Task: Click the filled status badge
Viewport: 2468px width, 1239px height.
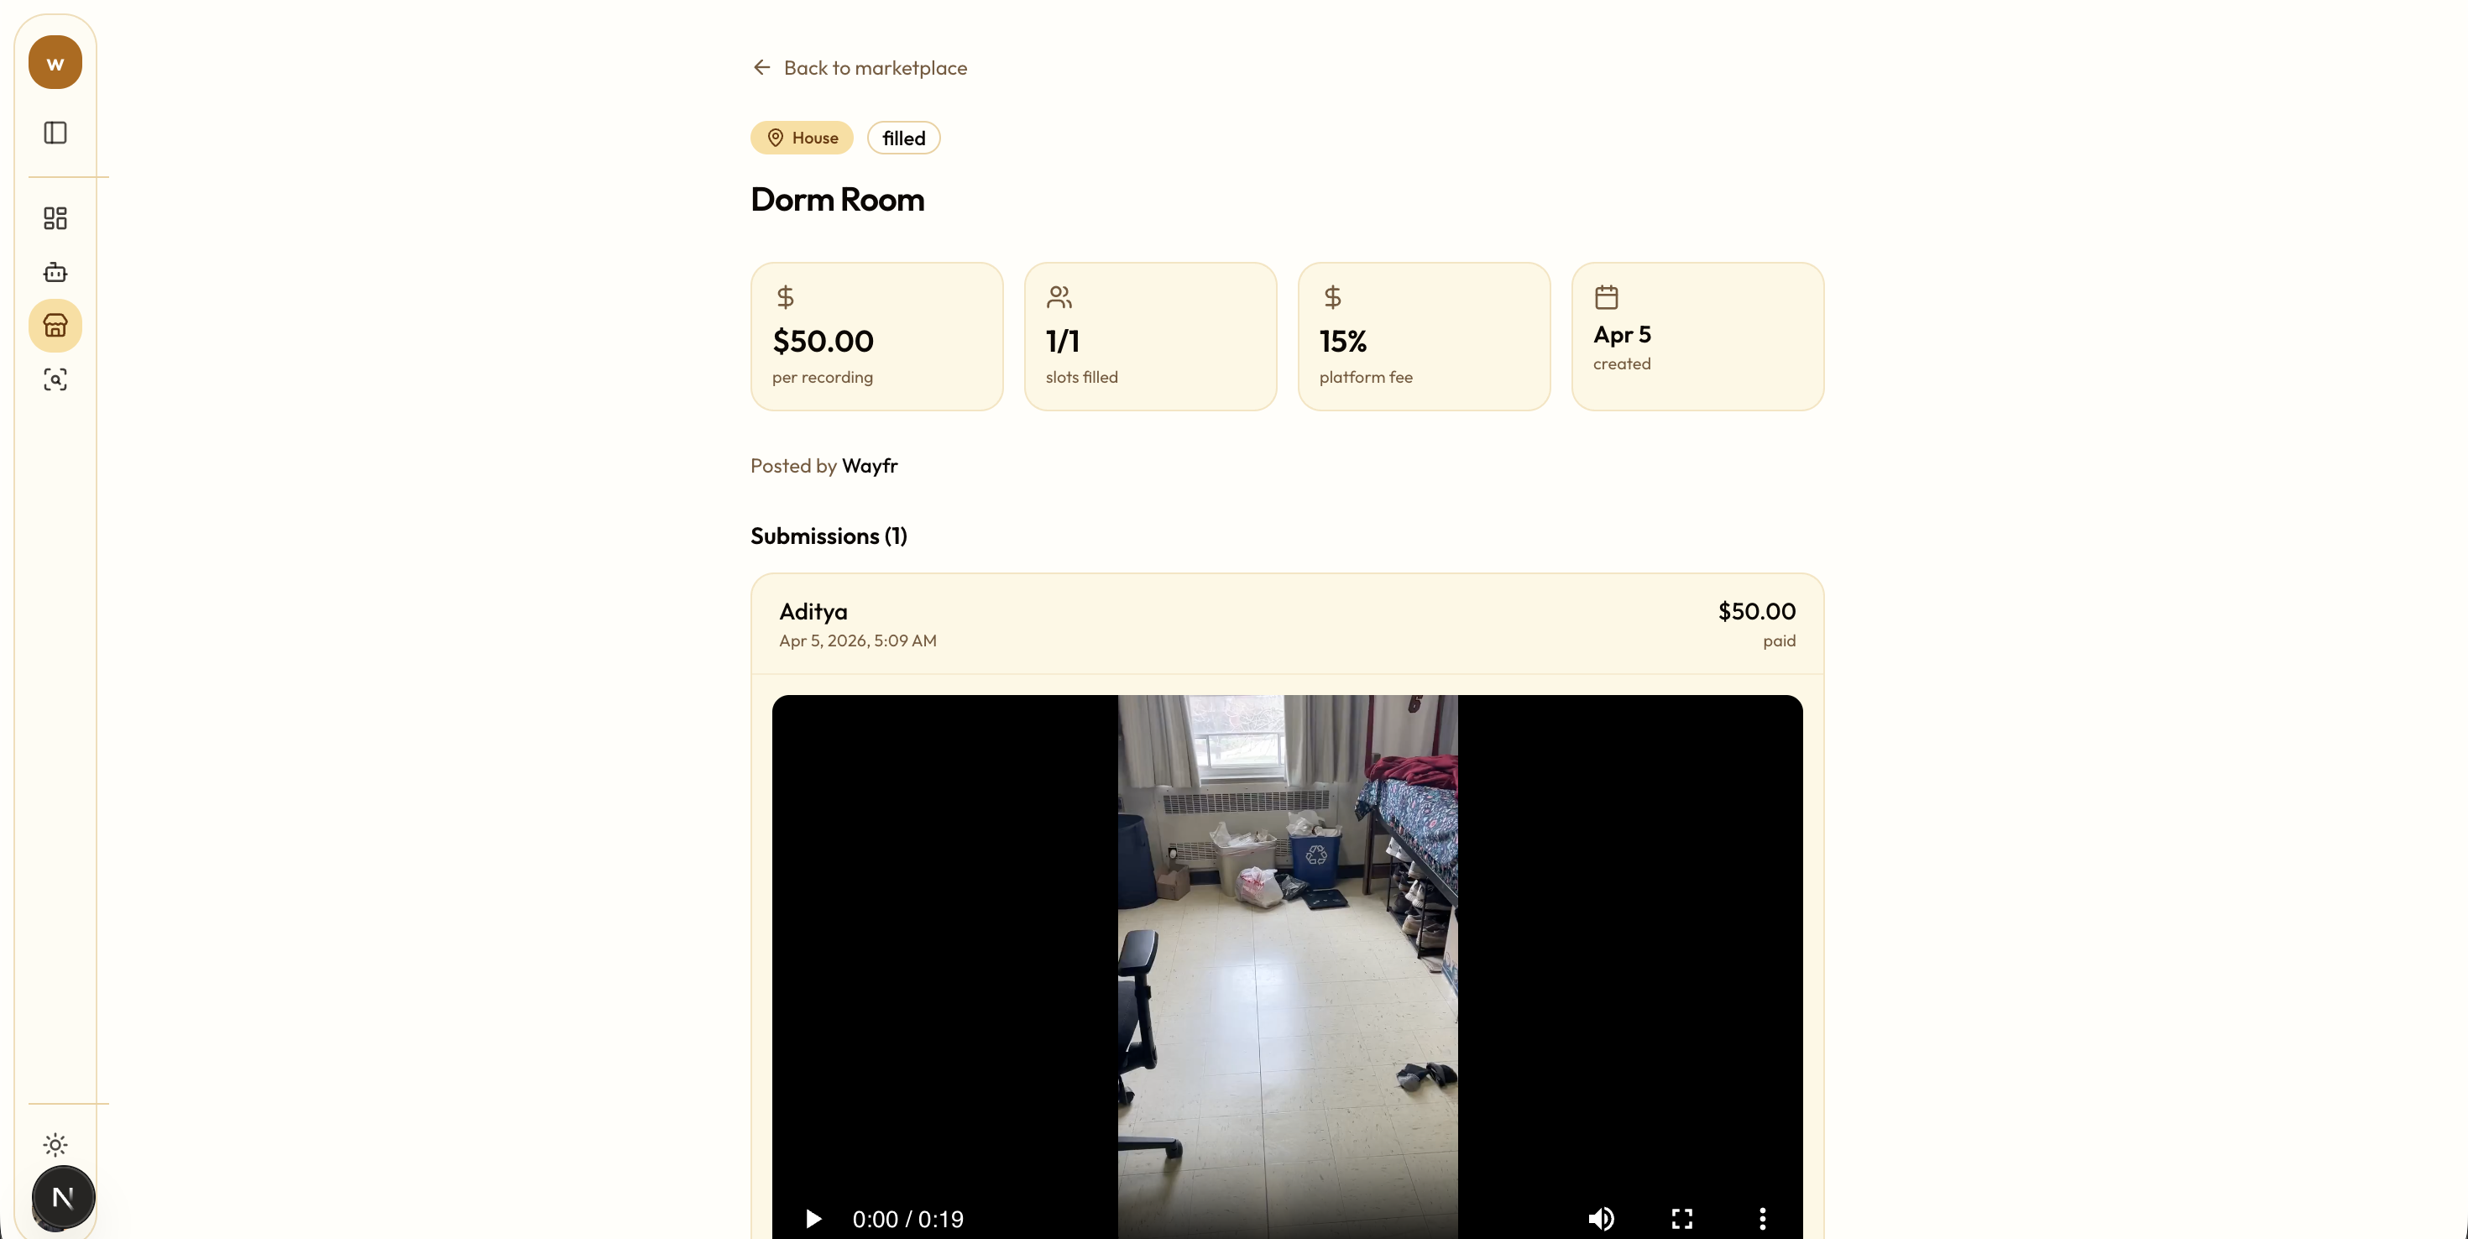Action: click(x=902, y=138)
